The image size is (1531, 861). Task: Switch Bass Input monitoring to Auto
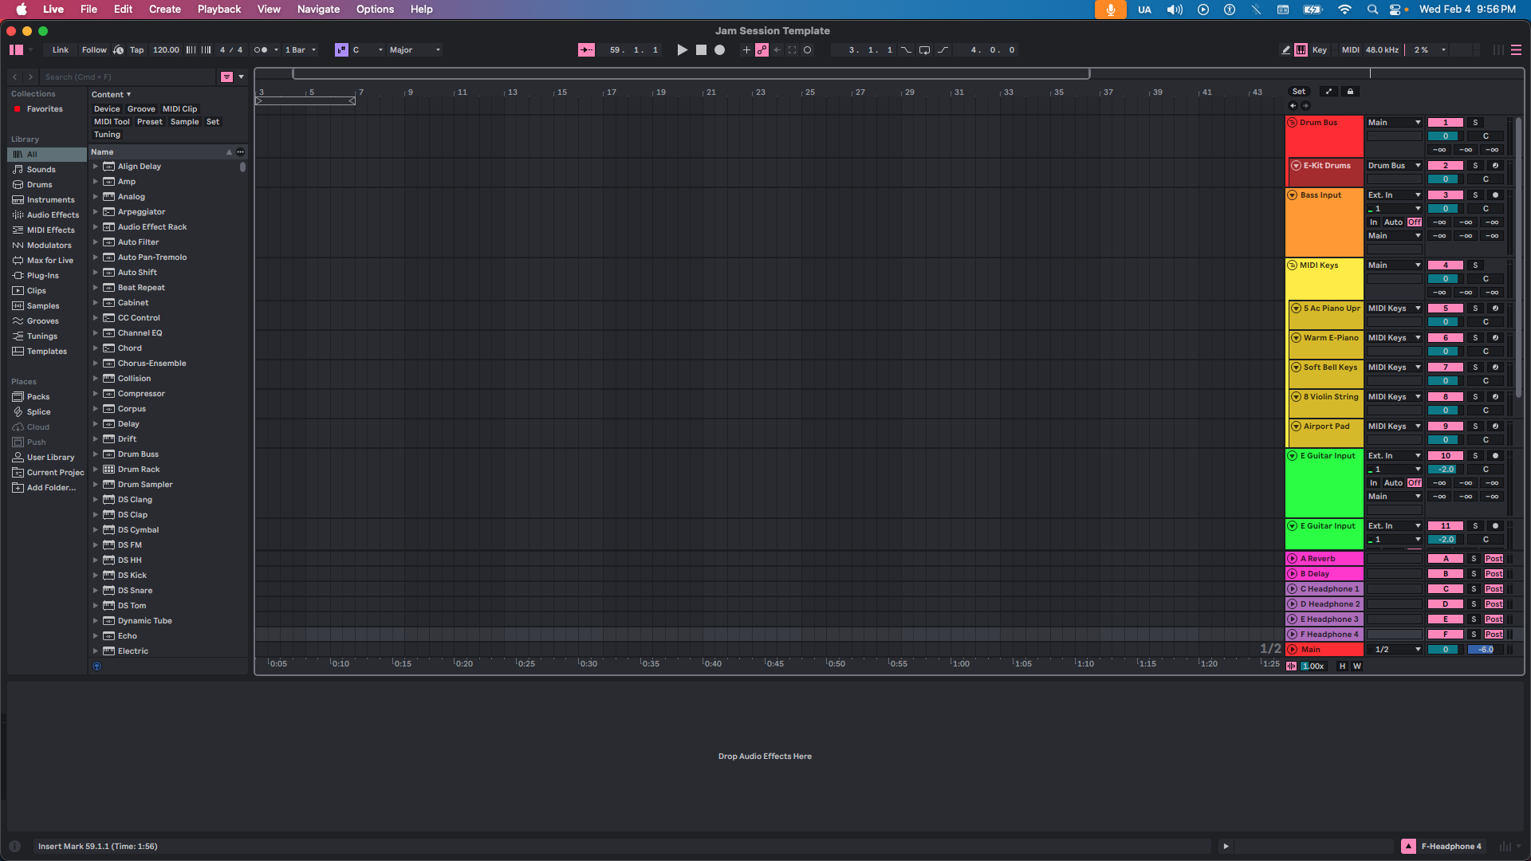pos(1394,222)
